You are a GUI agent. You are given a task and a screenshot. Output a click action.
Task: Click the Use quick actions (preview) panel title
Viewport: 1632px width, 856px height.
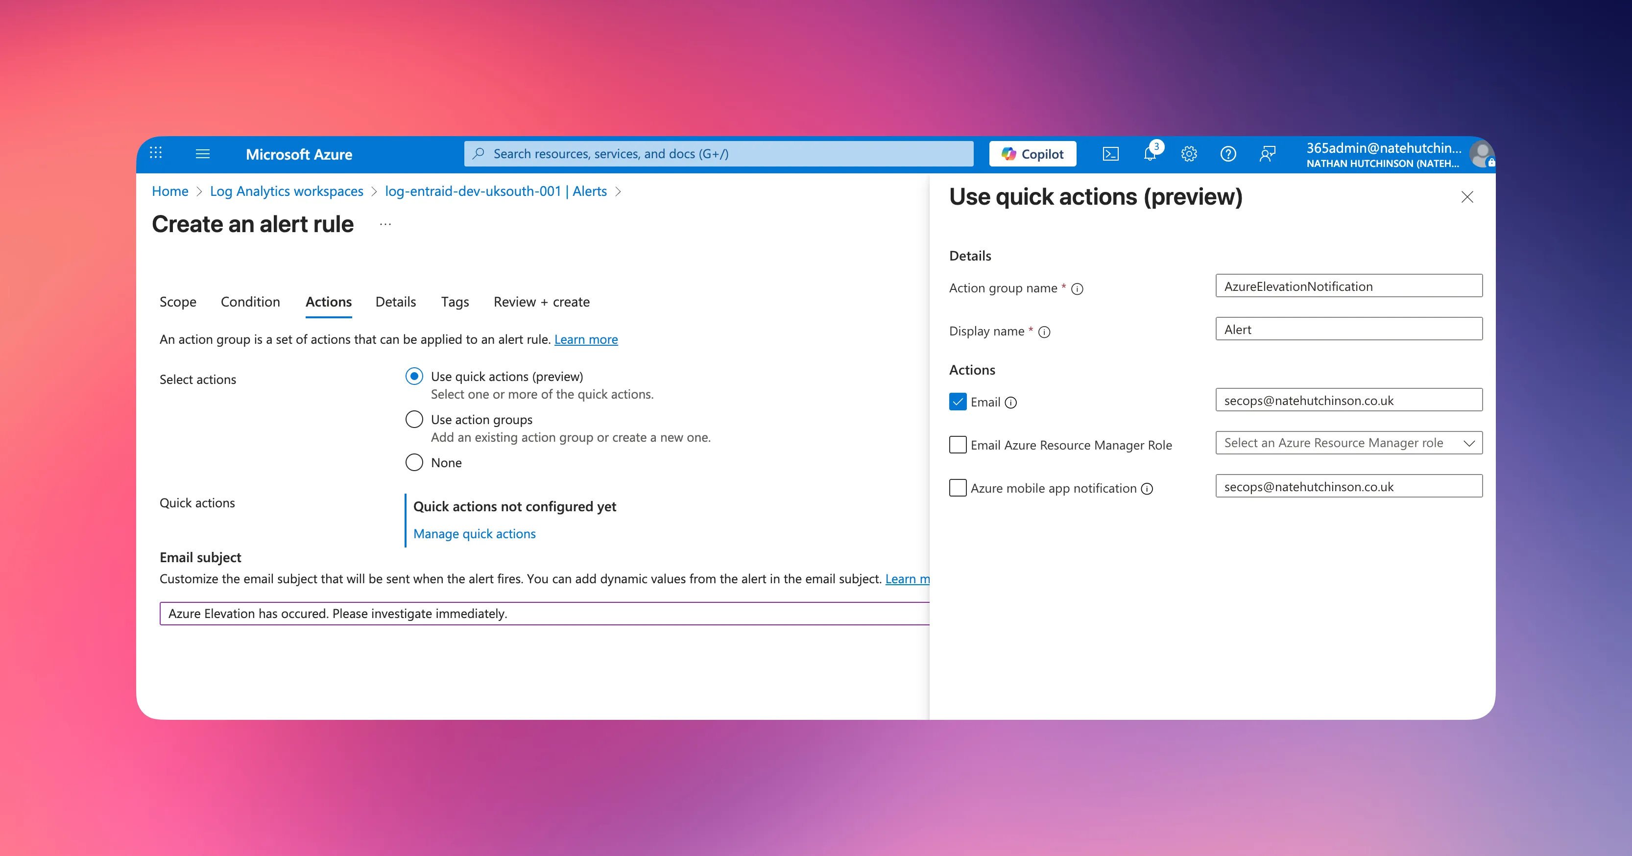[1096, 197]
